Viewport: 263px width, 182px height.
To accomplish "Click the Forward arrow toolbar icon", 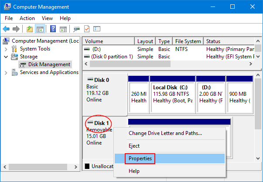I will [x=16, y=29].
